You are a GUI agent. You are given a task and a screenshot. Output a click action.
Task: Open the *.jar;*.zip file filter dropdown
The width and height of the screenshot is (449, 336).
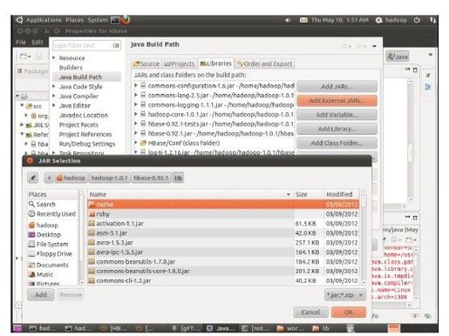tap(344, 295)
